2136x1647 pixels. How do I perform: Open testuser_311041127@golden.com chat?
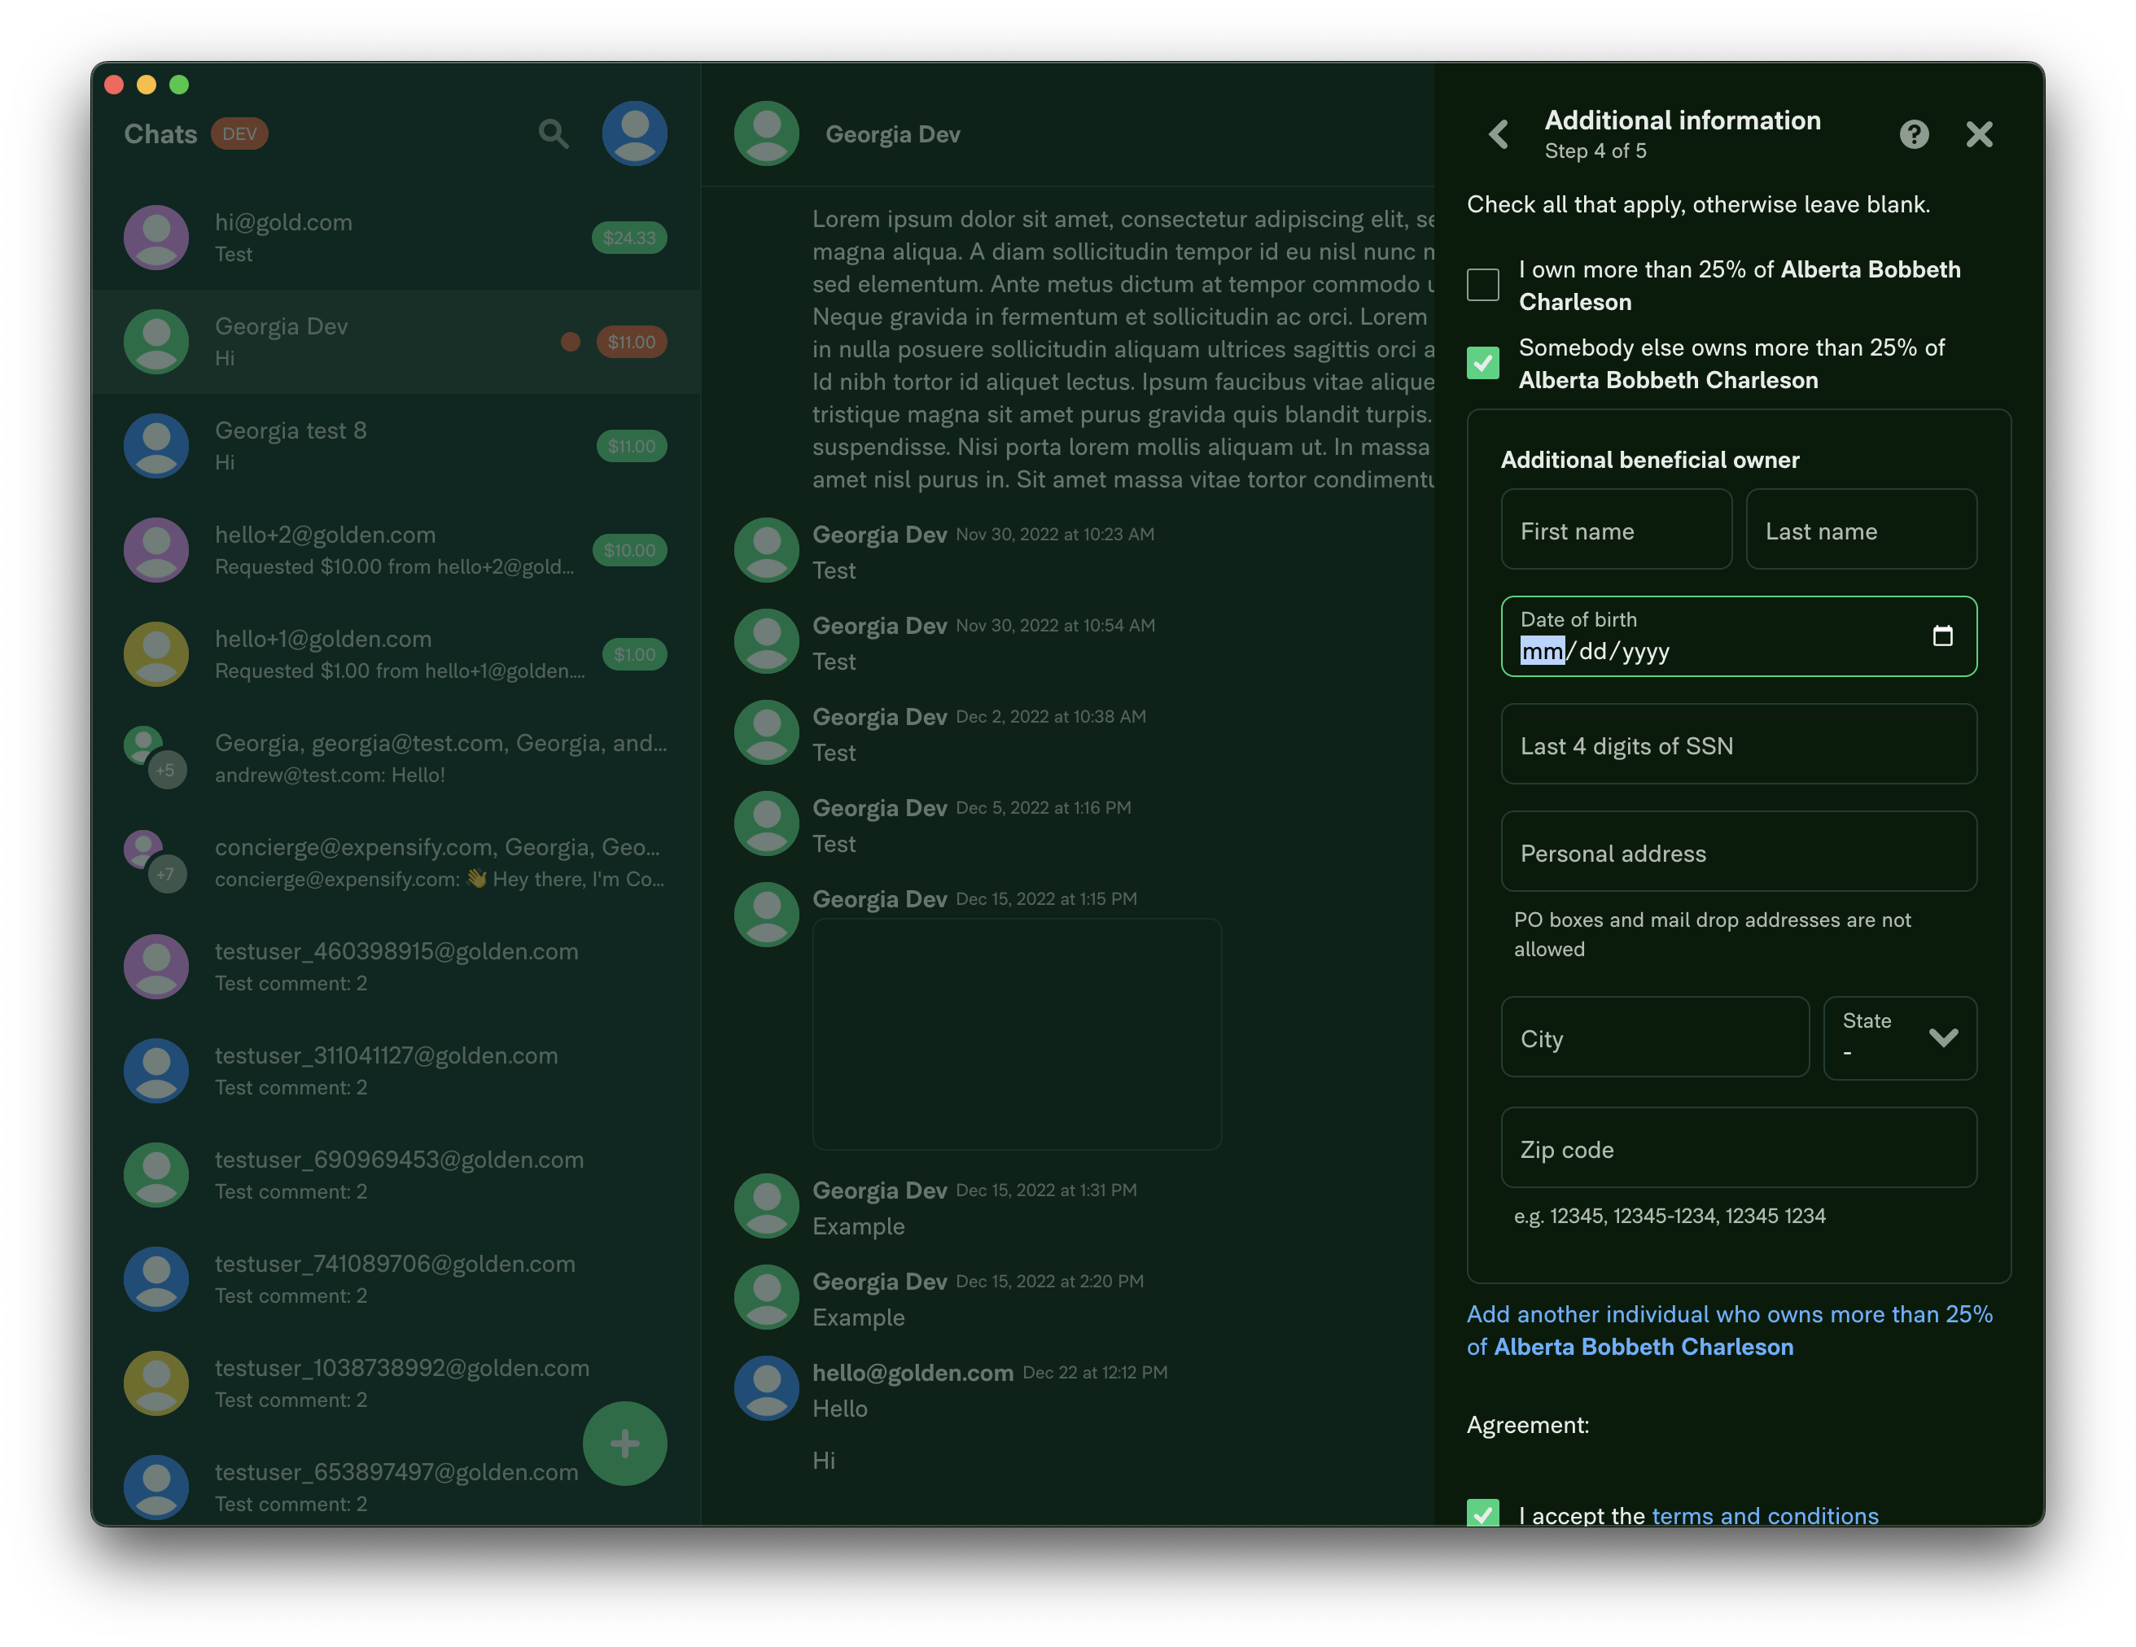click(396, 1070)
